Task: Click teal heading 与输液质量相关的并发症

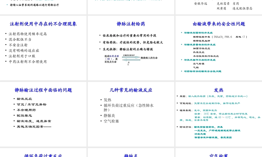Action: (200, 45)
